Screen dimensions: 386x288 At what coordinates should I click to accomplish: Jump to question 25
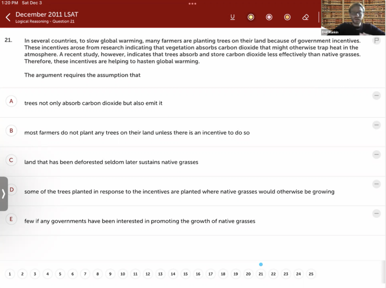(x=311, y=274)
